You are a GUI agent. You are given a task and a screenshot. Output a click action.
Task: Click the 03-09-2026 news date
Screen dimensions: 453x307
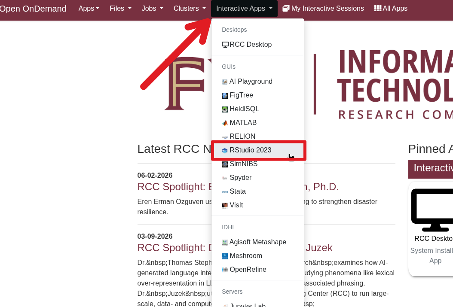coord(155,236)
